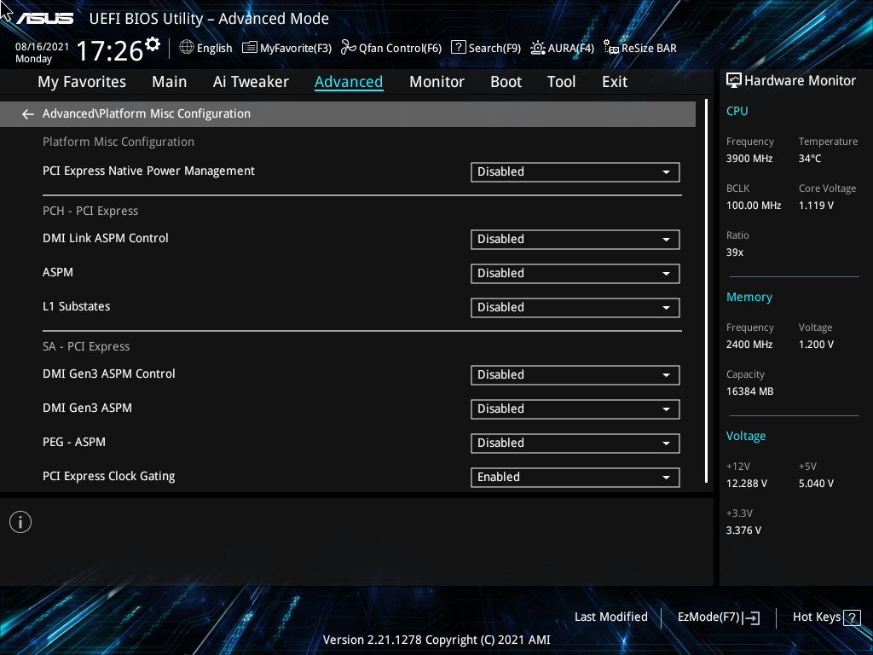Click +3.3V reading 3.376 V

pos(743,530)
